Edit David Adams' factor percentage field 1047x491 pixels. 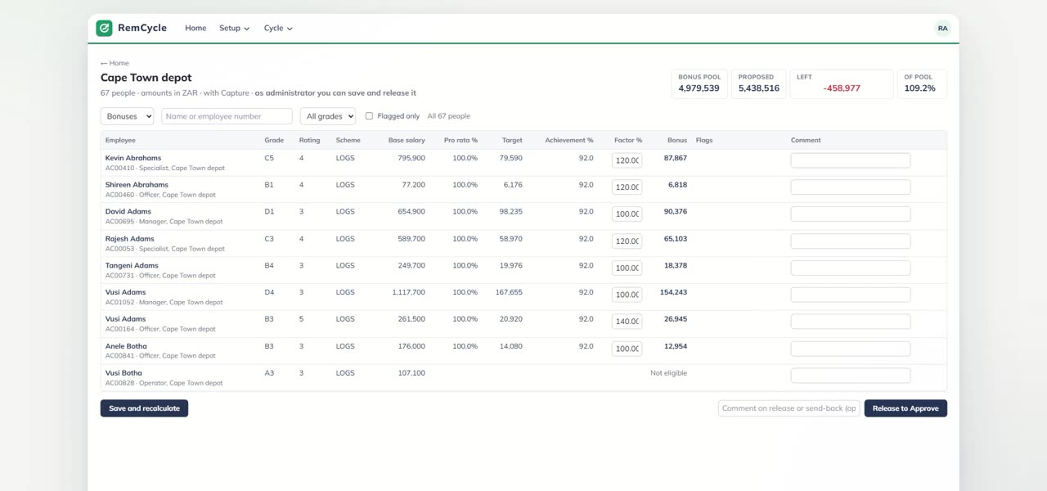(x=627, y=214)
